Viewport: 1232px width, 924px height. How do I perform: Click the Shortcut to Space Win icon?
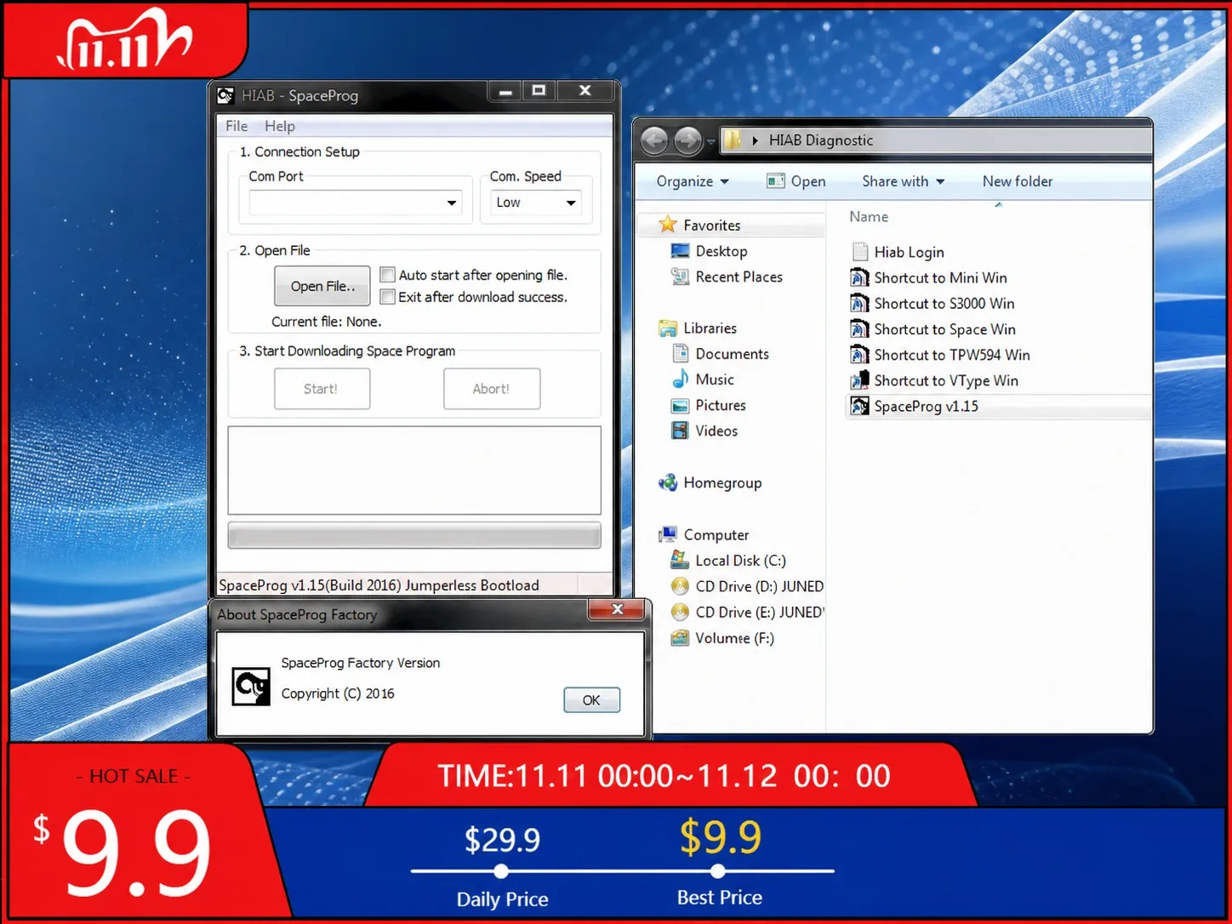coord(859,329)
